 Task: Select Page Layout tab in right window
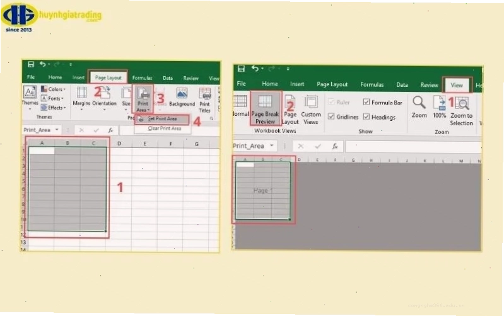pyautogui.click(x=332, y=84)
